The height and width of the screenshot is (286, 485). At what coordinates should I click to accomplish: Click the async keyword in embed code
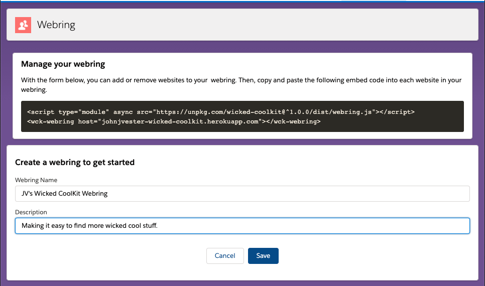[x=124, y=112]
